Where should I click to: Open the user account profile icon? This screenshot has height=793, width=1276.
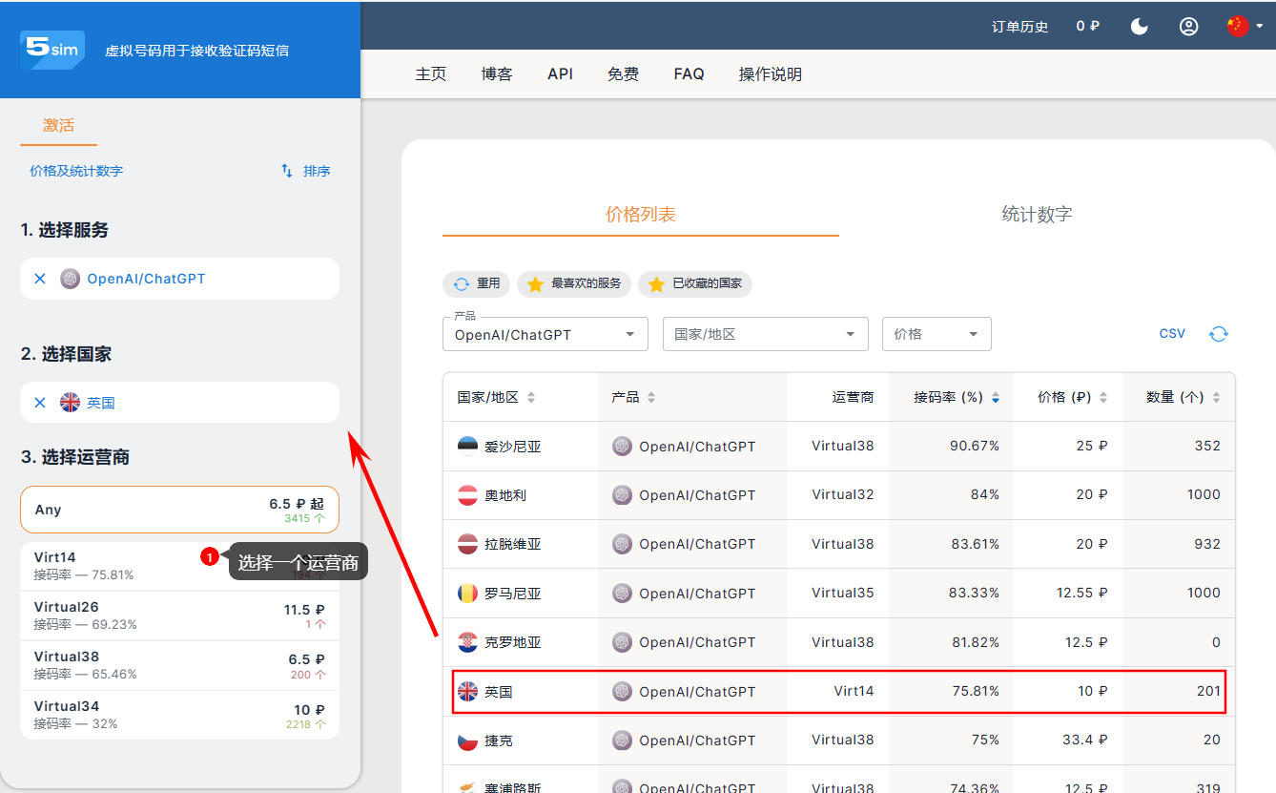pyautogui.click(x=1188, y=27)
